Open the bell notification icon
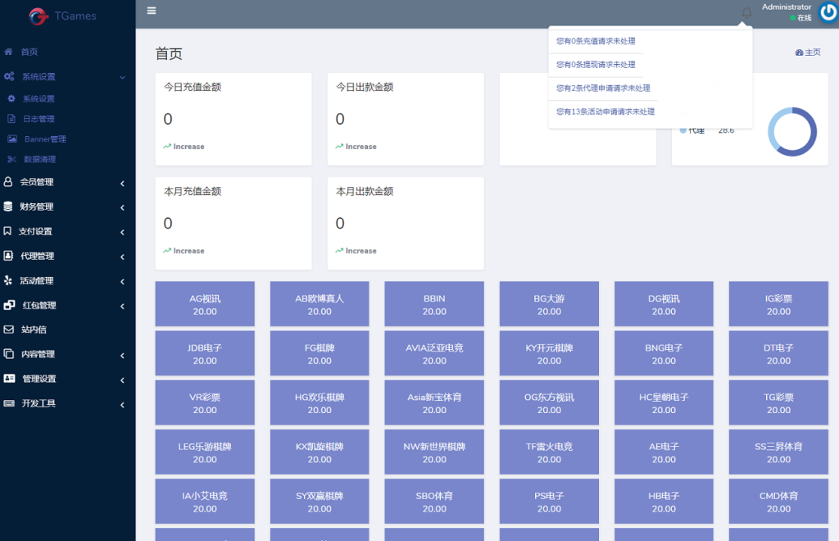Viewport: 839px width, 541px height. pyautogui.click(x=746, y=11)
